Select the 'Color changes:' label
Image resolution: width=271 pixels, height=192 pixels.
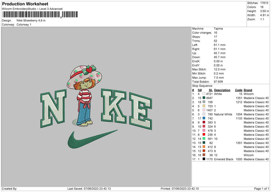(x=202, y=33)
